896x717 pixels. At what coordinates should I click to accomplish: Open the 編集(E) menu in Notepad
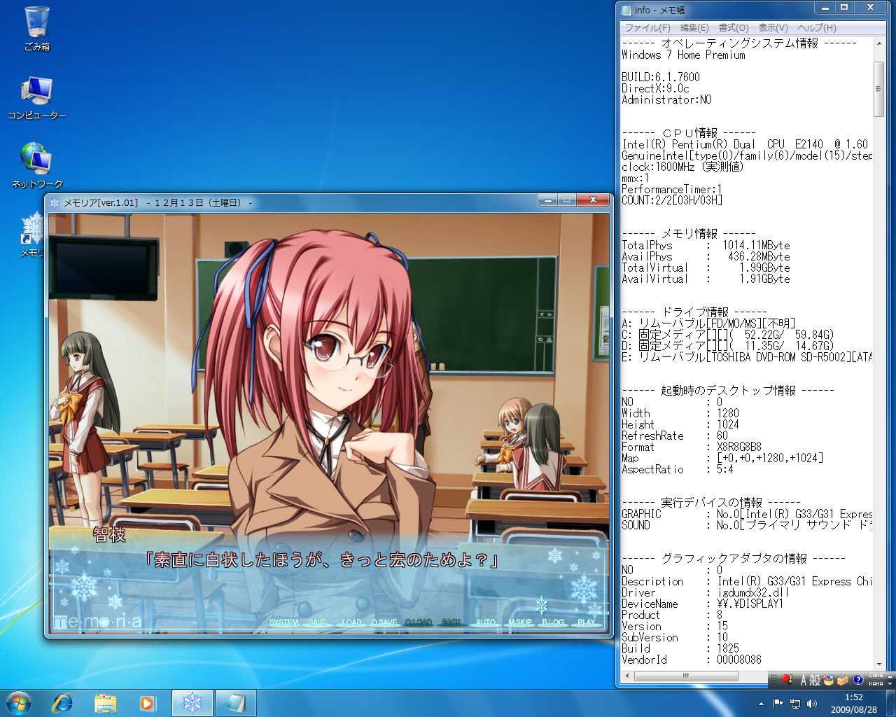pos(694,27)
